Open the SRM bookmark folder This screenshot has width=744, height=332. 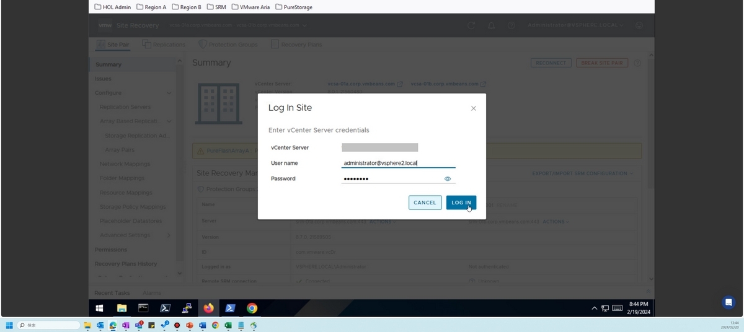pyautogui.click(x=216, y=7)
